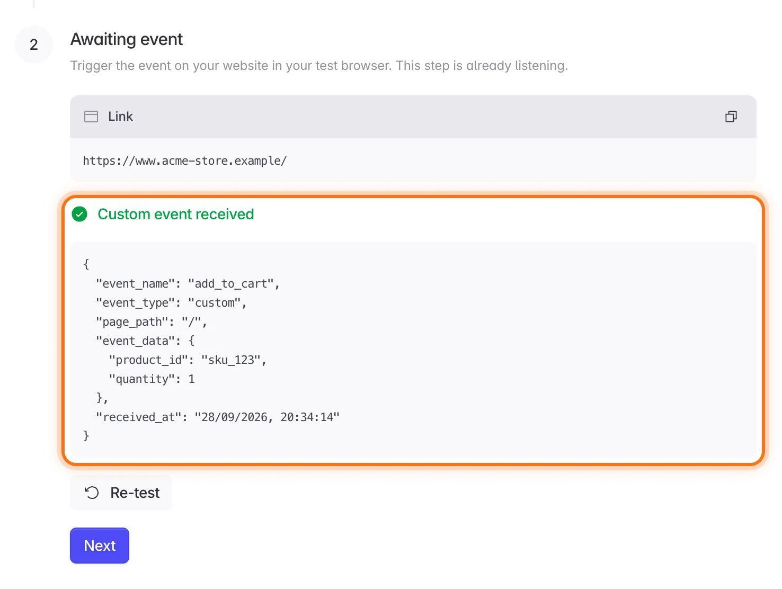The width and height of the screenshot is (782, 589).
Task: Click the browser window icon beside Link
Action: tap(91, 117)
